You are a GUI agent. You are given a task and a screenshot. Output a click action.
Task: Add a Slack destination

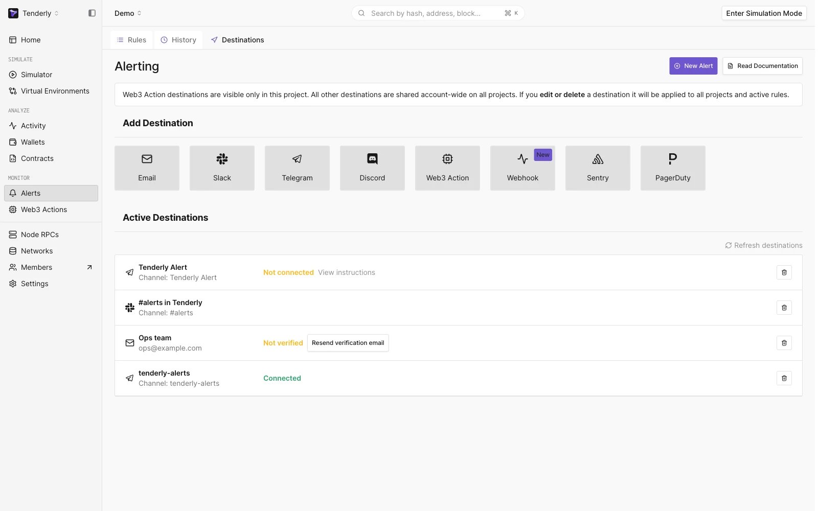click(x=222, y=168)
